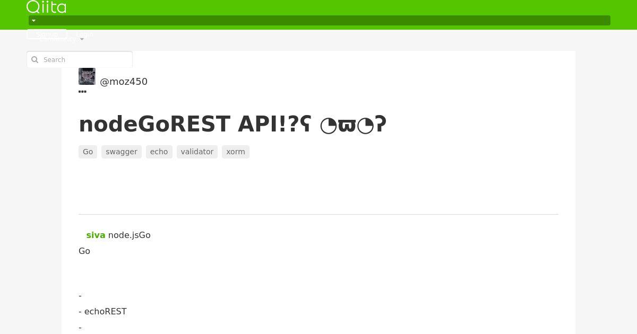Click the dark green header bar
The height and width of the screenshot is (334, 637).
click(320, 21)
